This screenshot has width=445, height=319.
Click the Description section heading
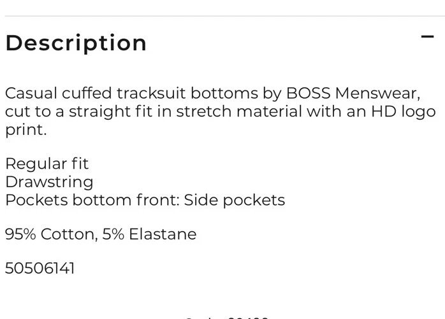(x=76, y=43)
